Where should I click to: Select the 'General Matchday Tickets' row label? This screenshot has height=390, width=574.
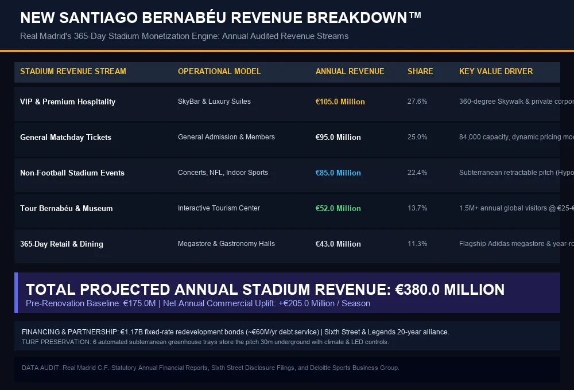(x=65, y=137)
